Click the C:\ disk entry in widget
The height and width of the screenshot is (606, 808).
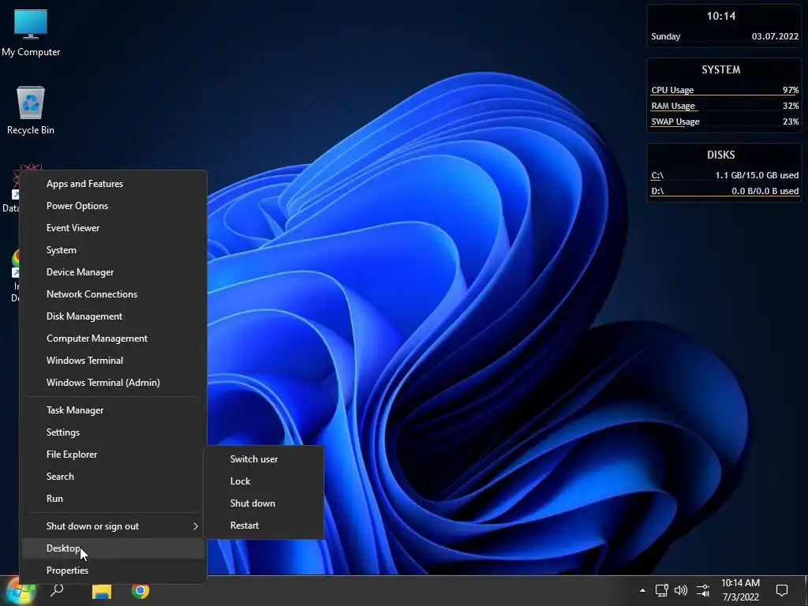click(x=724, y=176)
